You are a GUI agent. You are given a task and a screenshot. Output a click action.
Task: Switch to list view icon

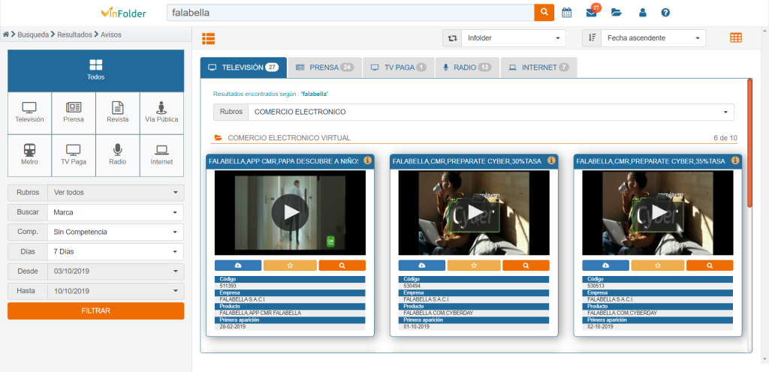point(209,38)
